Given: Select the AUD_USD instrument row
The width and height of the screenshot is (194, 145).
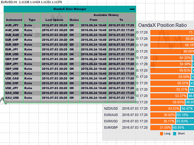Looking at the screenshot, I should pyautogui.click(x=70, y=30).
